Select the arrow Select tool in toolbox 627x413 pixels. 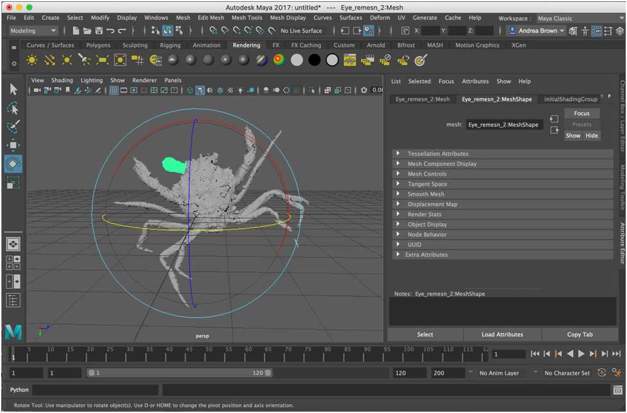pos(13,89)
